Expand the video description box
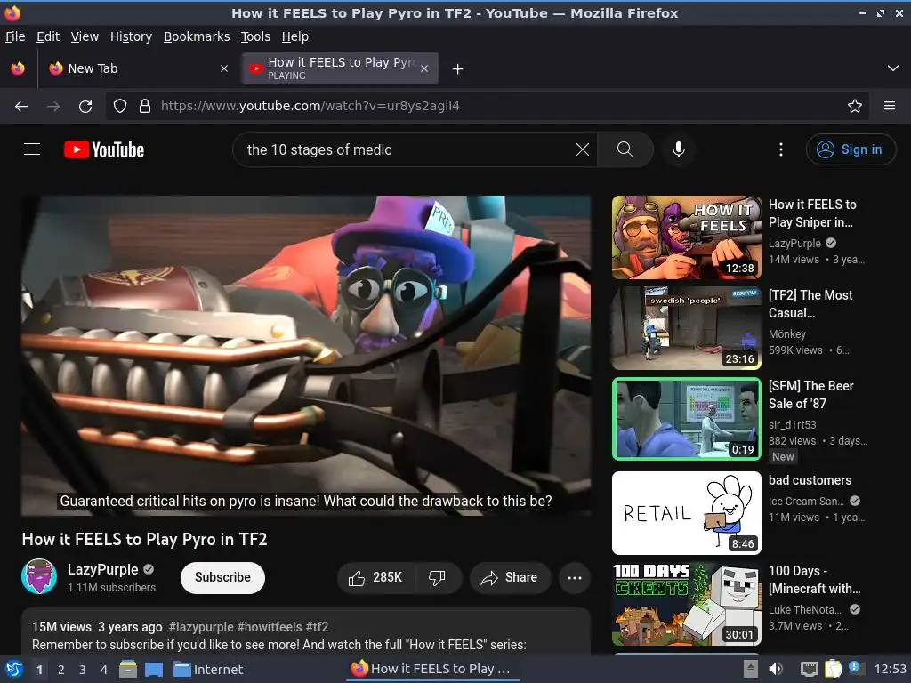This screenshot has height=683, width=911. tap(306, 632)
